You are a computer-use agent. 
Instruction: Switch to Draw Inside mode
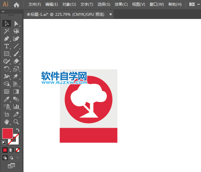(17, 158)
